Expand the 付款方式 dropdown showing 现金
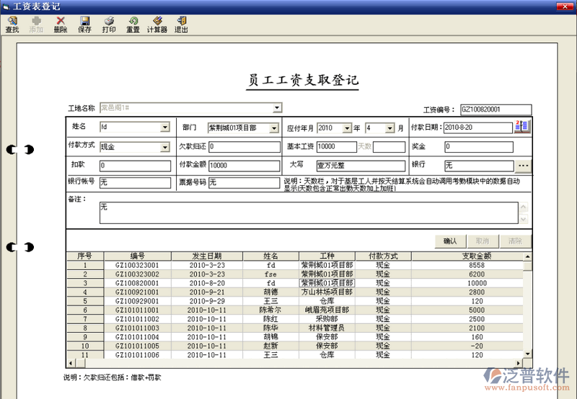The image size is (577, 399). 165,148
